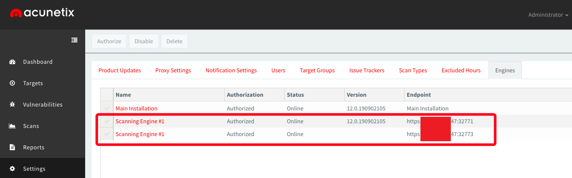Click the Targets bullseye icon
572x178 pixels.
coord(12,83)
